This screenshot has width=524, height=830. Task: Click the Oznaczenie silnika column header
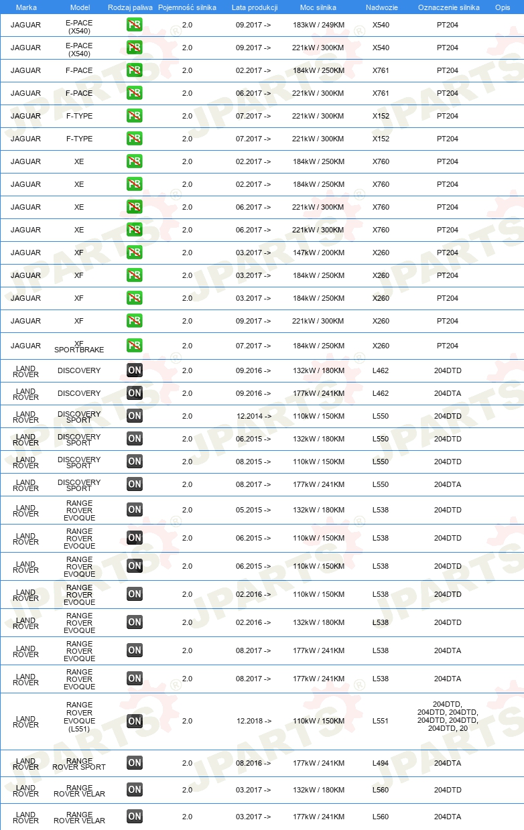[x=449, y=7]
